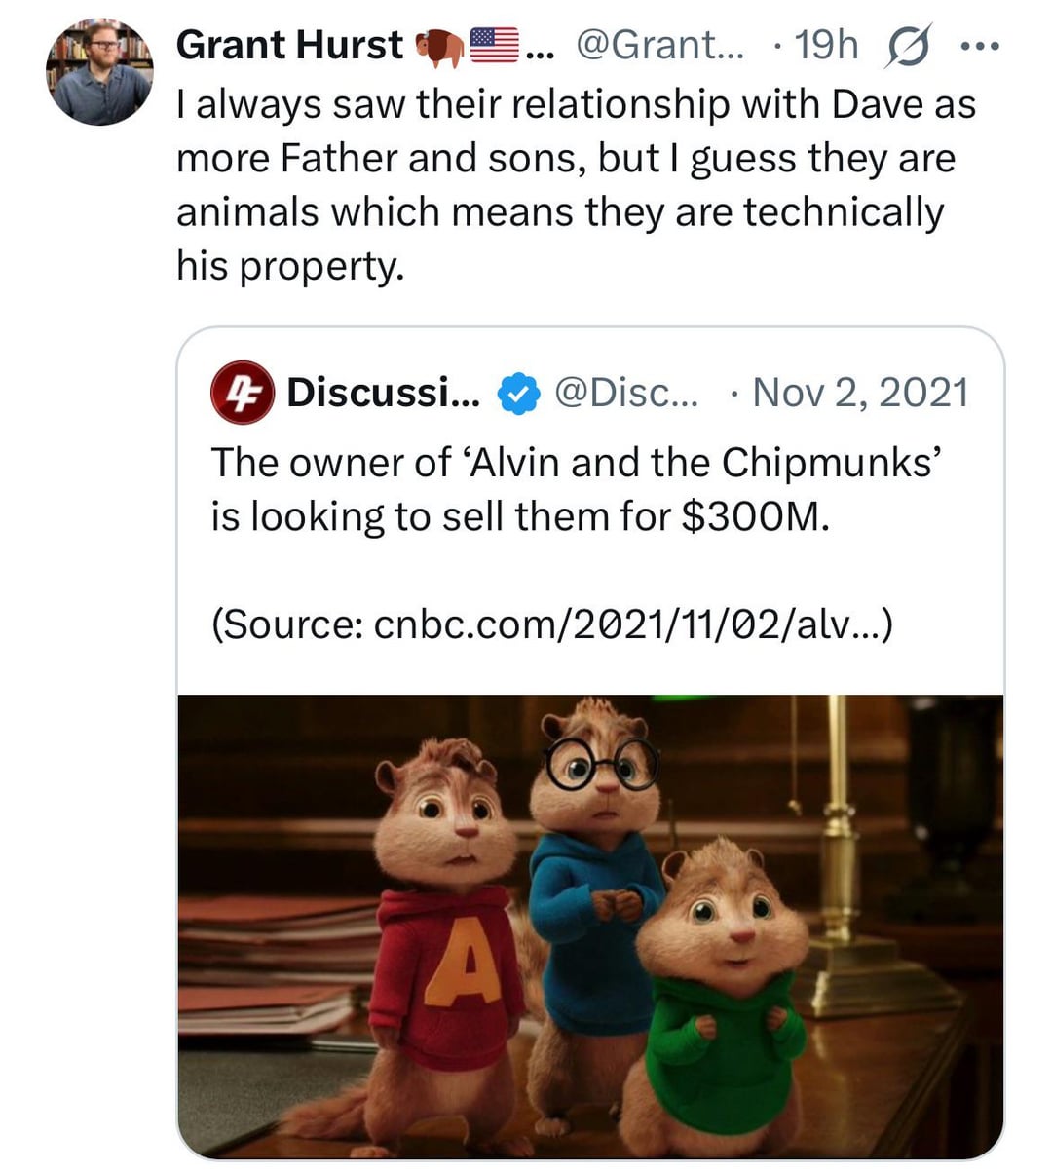Click the blue verified checkmark badge
This screenshot has height=1173, width=1052.
(x=518, y=393)
